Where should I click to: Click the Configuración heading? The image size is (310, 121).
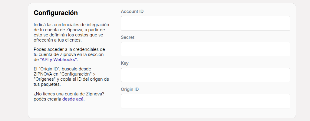click(x=56, y=13)
